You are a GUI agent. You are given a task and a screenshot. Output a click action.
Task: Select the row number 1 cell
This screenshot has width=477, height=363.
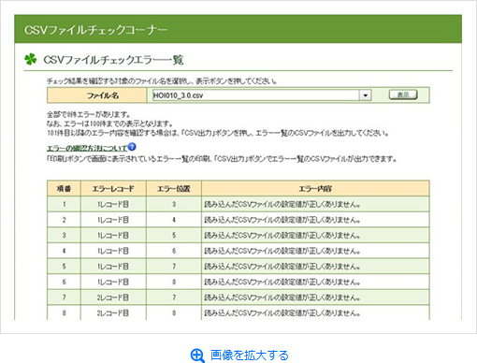pos(64,204)
